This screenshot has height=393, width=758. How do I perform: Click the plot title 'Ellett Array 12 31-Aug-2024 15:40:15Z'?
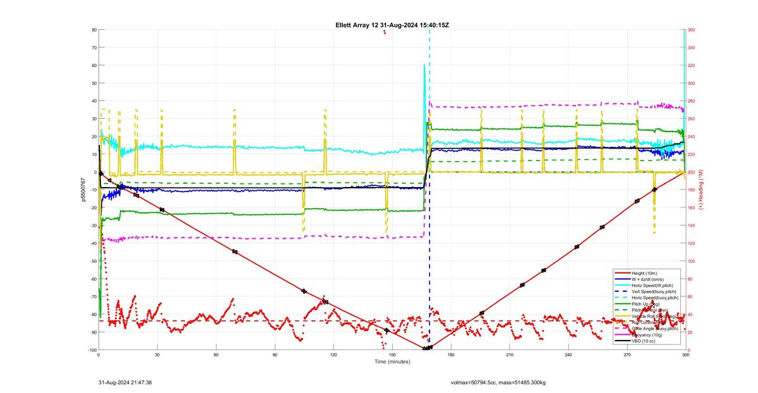click(x=392, y=25)
